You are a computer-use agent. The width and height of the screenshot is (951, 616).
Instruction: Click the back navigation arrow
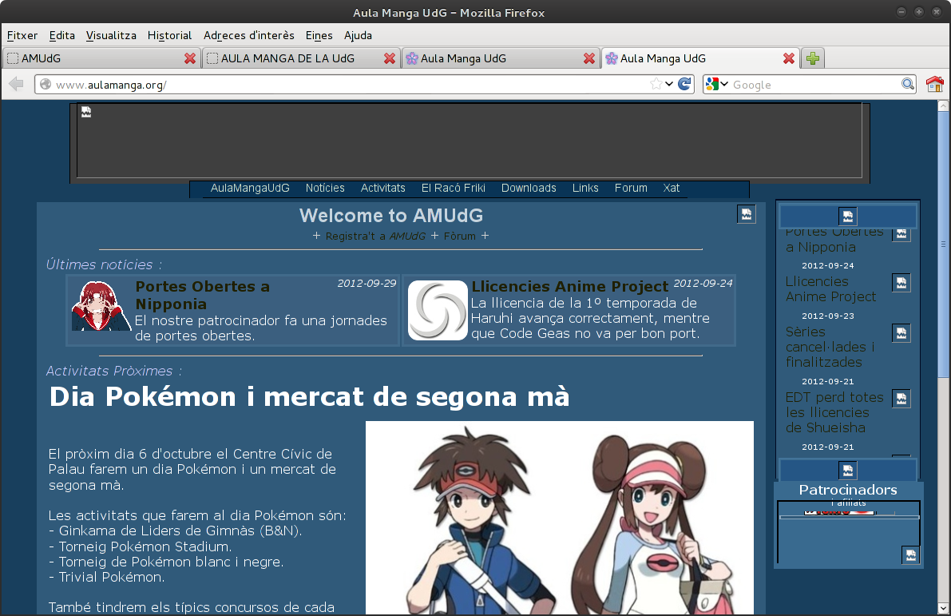pos(17,84)
